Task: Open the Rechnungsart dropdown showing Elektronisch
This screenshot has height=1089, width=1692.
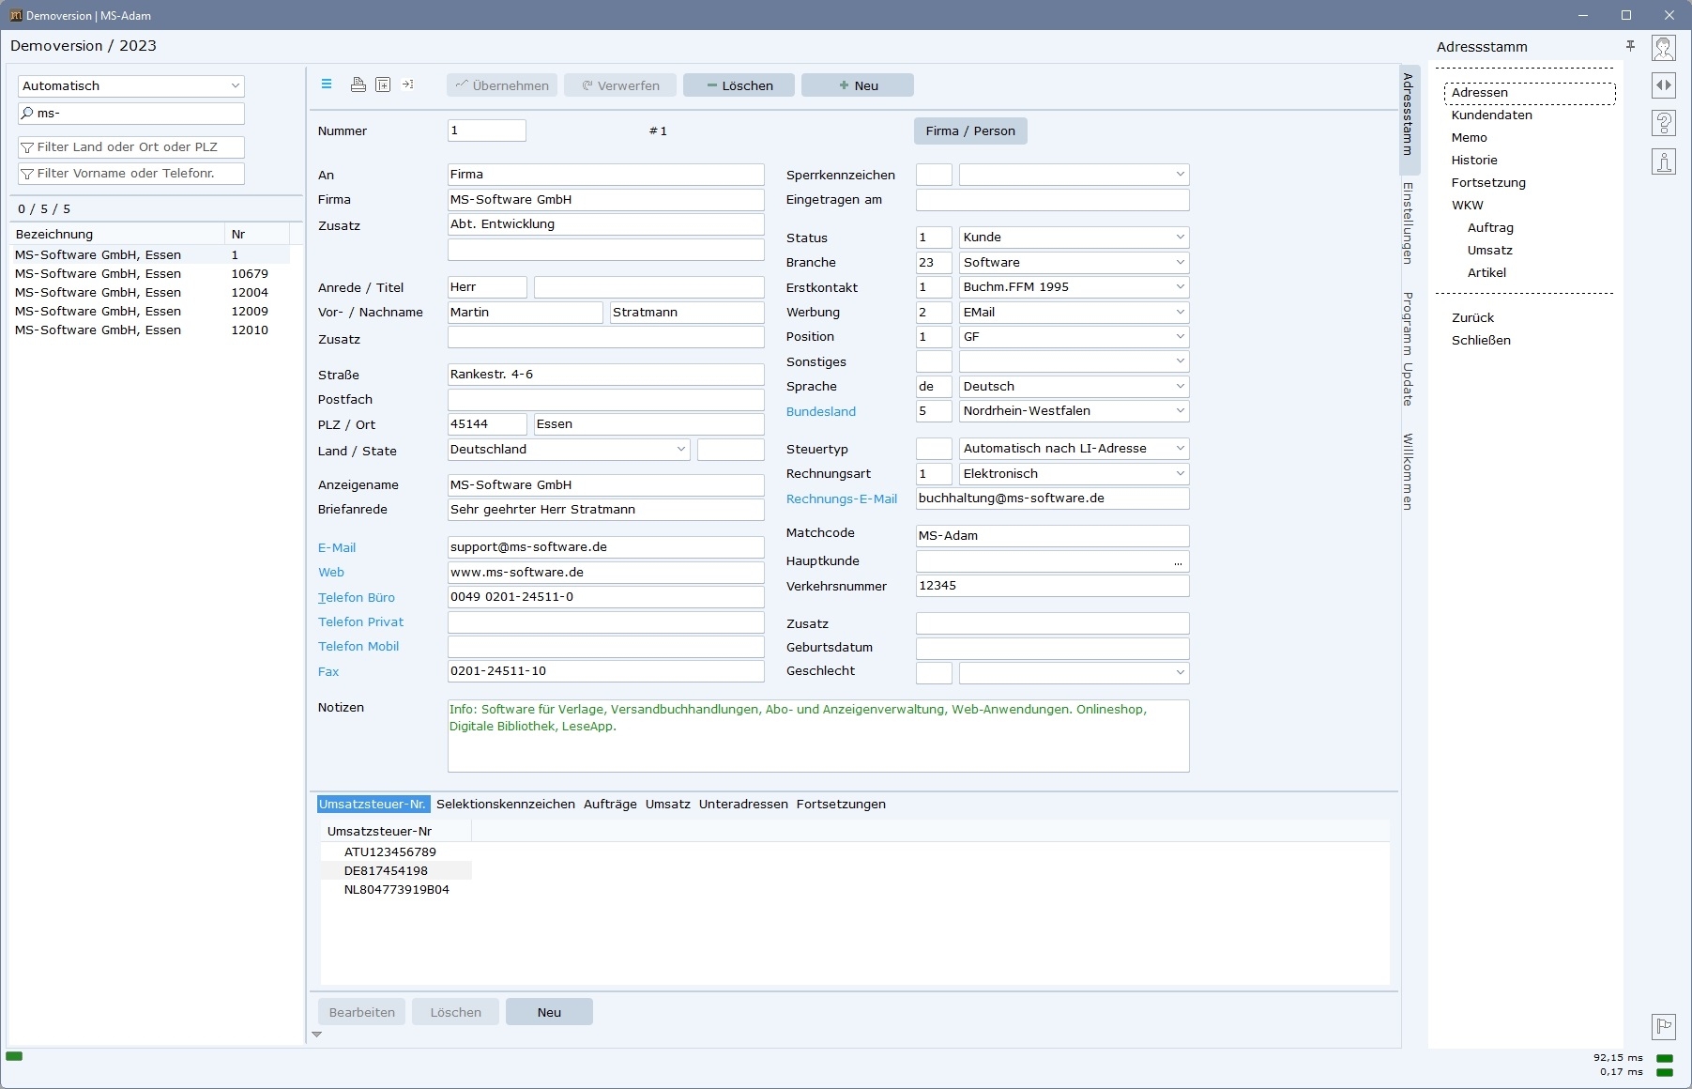Action: (1180, 474)
